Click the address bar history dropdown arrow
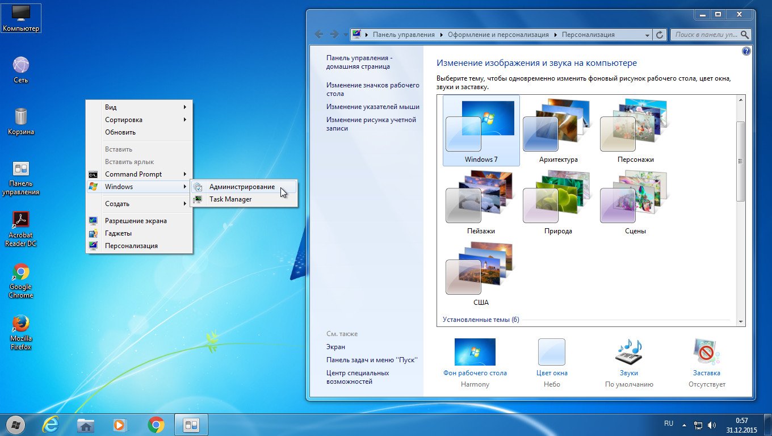This screenshot has width=772, height=436. [x=647, y=35]
